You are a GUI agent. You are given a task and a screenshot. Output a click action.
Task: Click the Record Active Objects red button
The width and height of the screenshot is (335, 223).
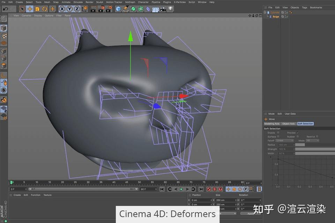click(x=209, y=189)
